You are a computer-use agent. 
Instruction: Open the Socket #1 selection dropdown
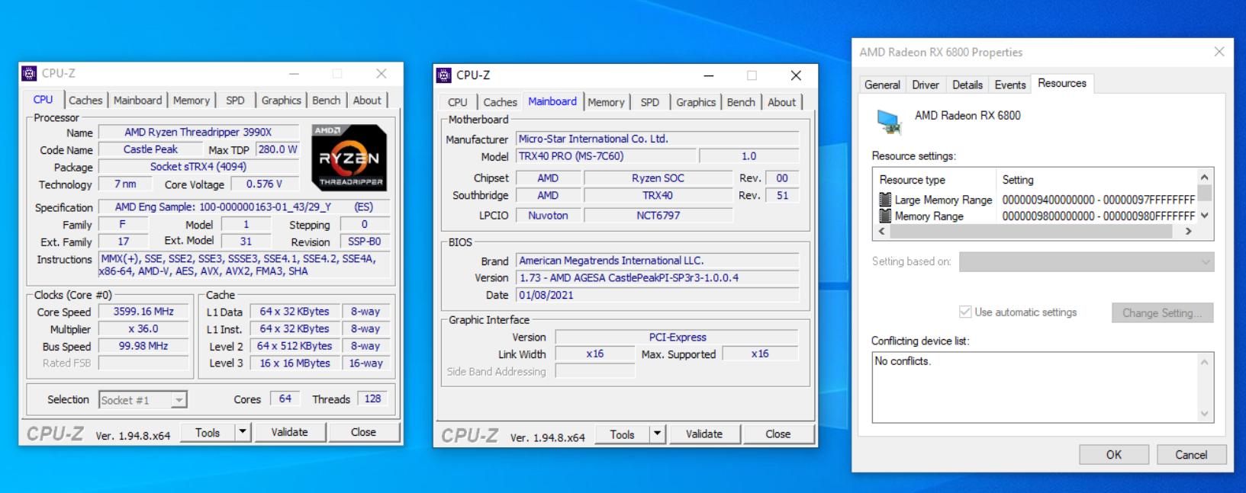(179, 400)
